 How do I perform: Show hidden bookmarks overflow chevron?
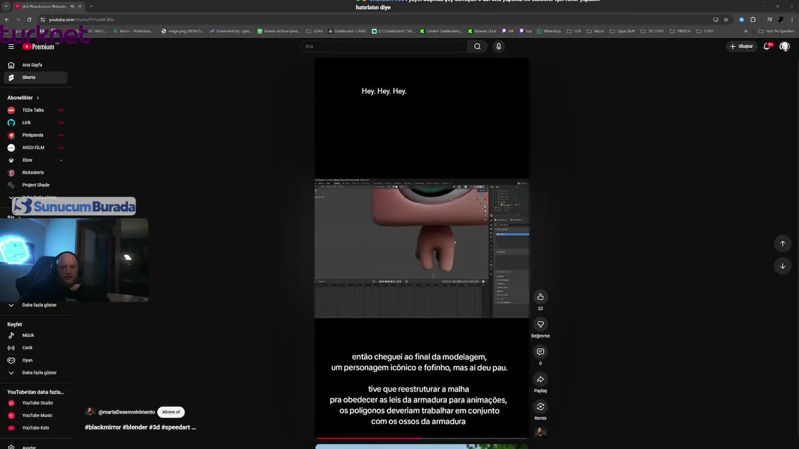(x=745, y=31)
